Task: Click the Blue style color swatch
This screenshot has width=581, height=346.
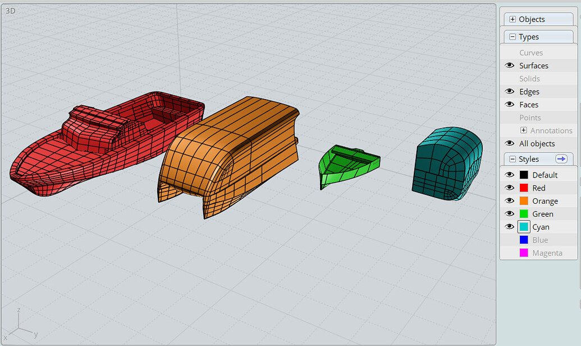Action: [x=524, y=240]
